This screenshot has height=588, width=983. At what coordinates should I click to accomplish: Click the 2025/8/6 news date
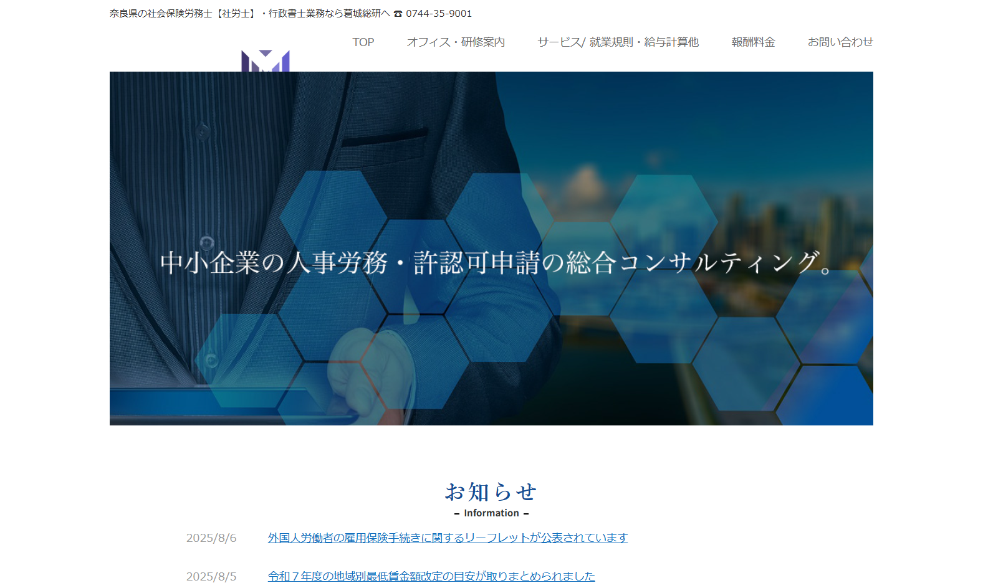(x=211, y=538)
